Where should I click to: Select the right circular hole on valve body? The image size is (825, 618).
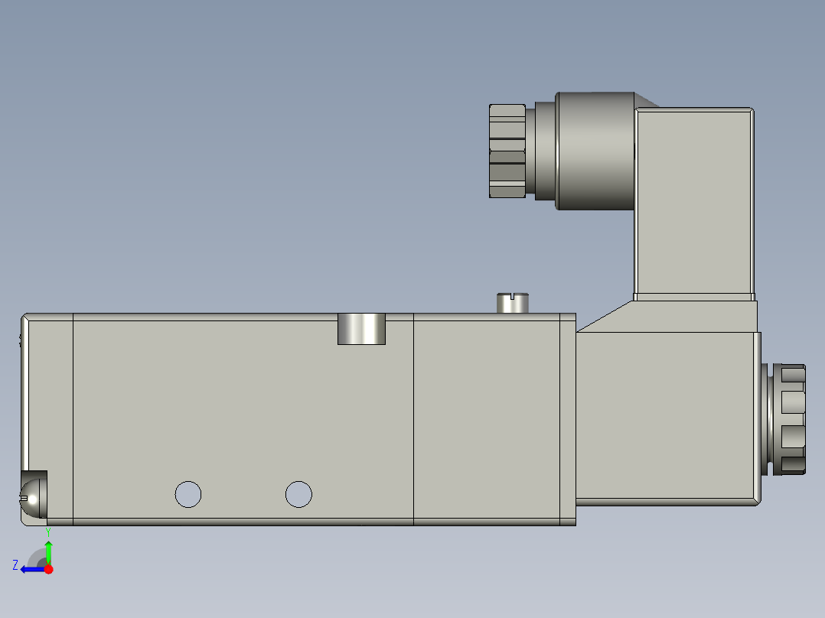[298, 494]
